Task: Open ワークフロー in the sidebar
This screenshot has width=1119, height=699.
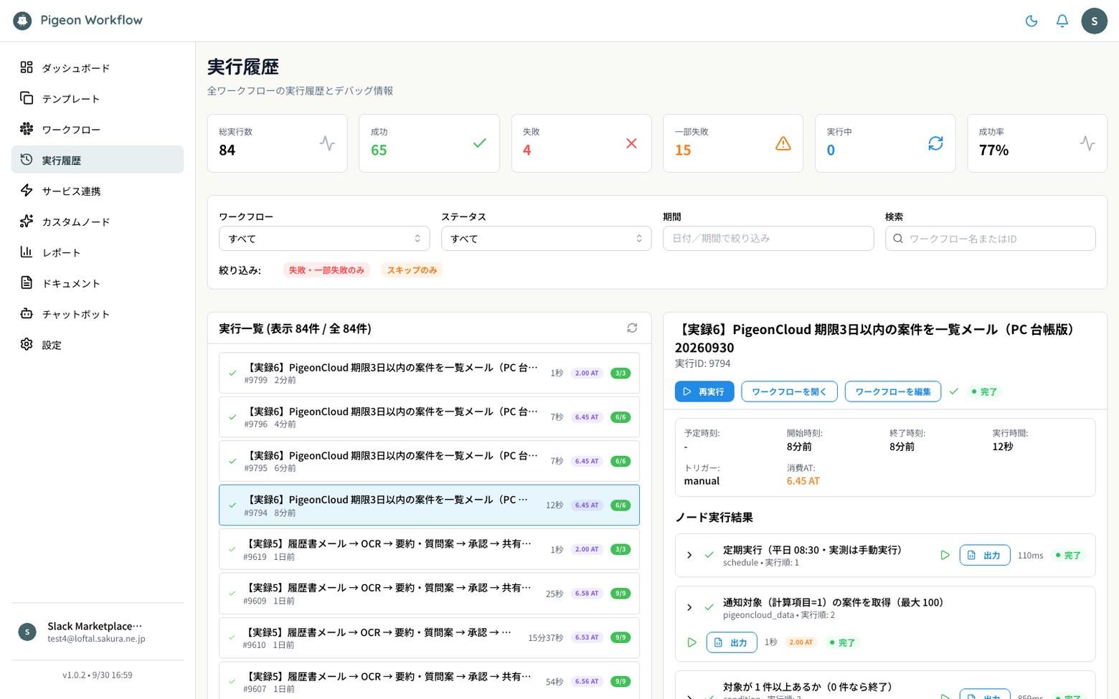Action: pos(98,130)
